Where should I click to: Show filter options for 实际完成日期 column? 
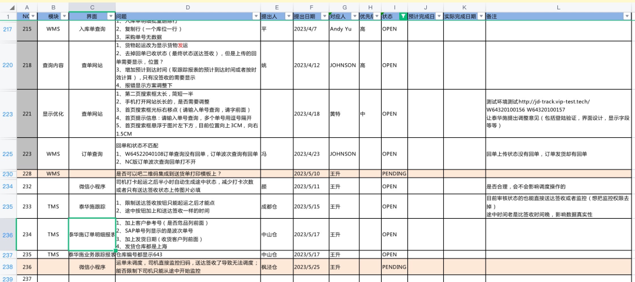[x=480, y=16]
